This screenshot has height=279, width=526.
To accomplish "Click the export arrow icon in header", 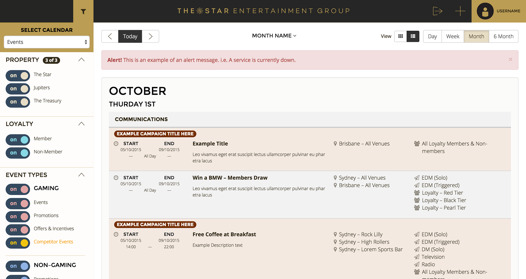I will click(x=438, y=11).
